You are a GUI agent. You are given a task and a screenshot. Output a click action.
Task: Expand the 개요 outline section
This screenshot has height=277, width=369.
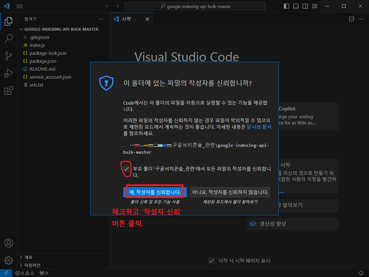(x=63, y=258)
